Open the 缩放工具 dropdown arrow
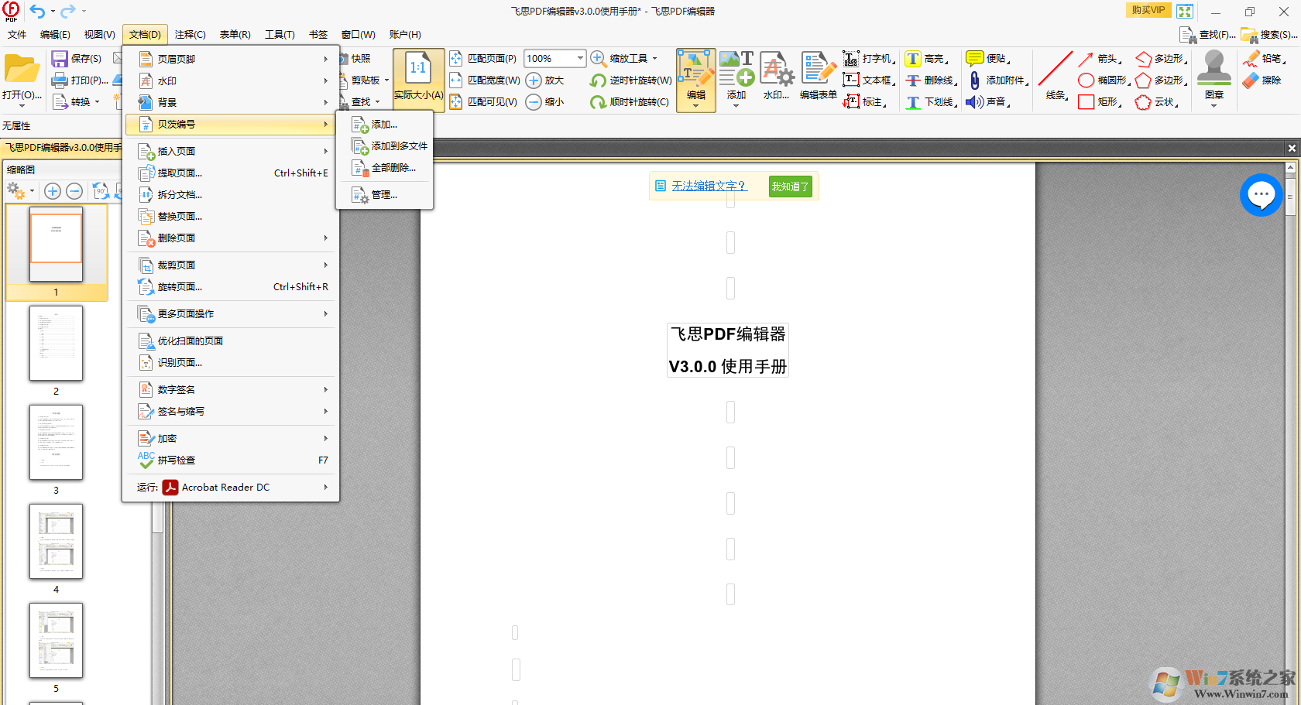 click(x=654, y=58)
